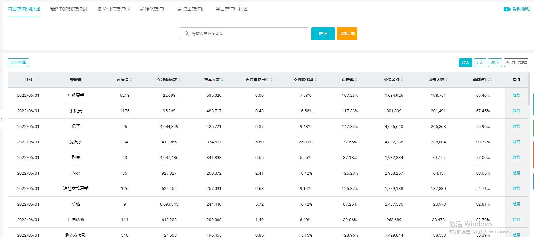Click 在线商品数 value 8,693,345
The width and height of the screenshot is (534, 237).
pos(169,204)
